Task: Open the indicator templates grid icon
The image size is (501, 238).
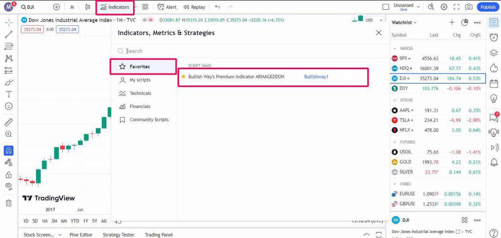Action: tap(145, 7)
